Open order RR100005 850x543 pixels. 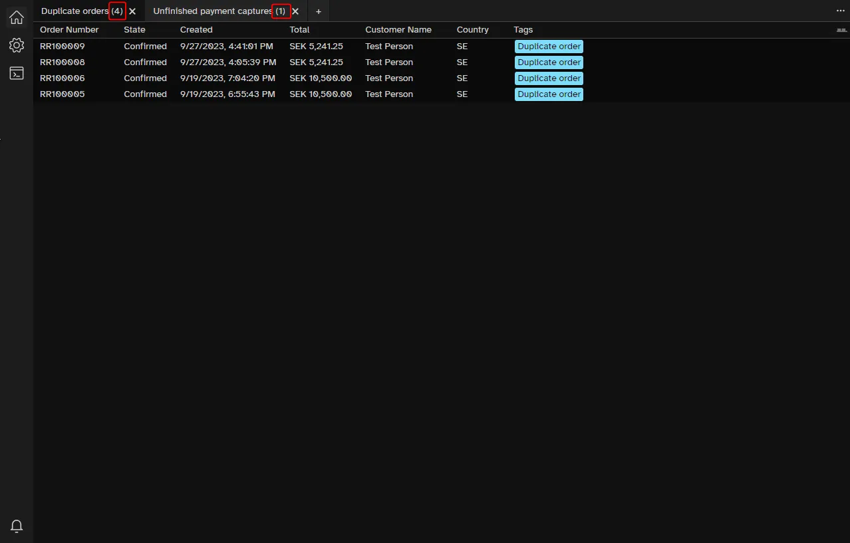pos(63,94)
